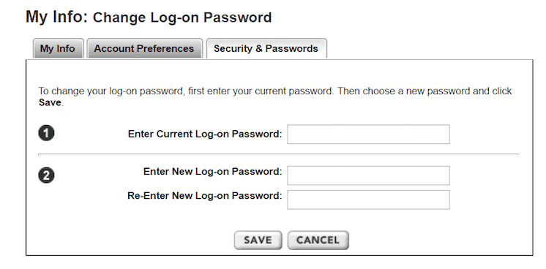This screenshot has width=546, height=269.
Task: Click the "Re-Enter New Log-on Password:" label
Action: tap(204, 196)
